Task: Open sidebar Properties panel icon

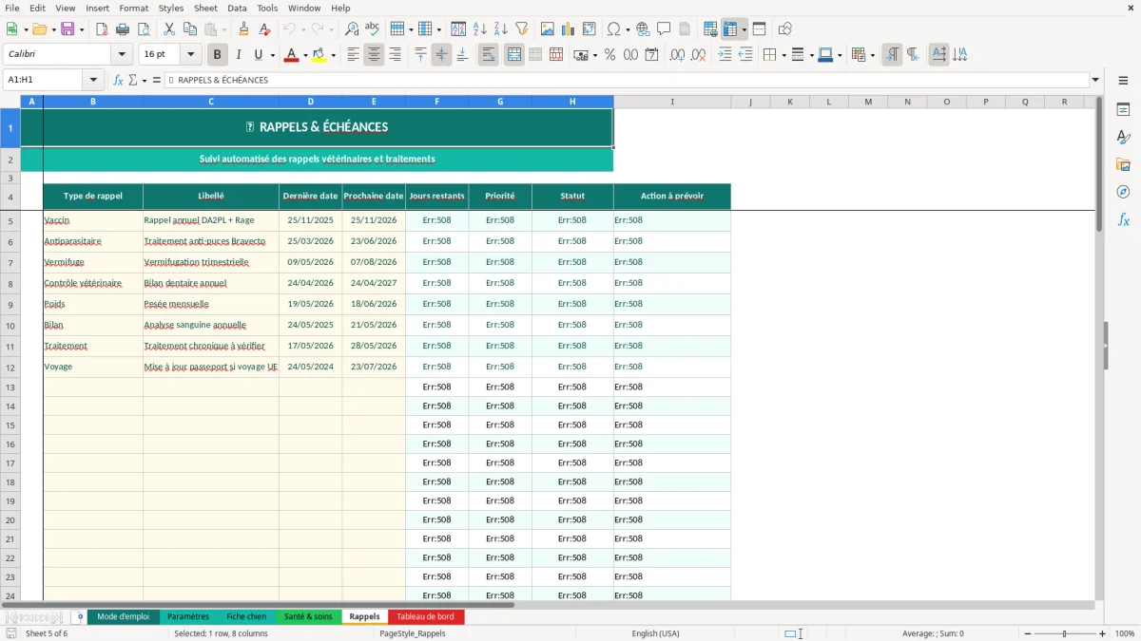Action: pos(1123,109)
